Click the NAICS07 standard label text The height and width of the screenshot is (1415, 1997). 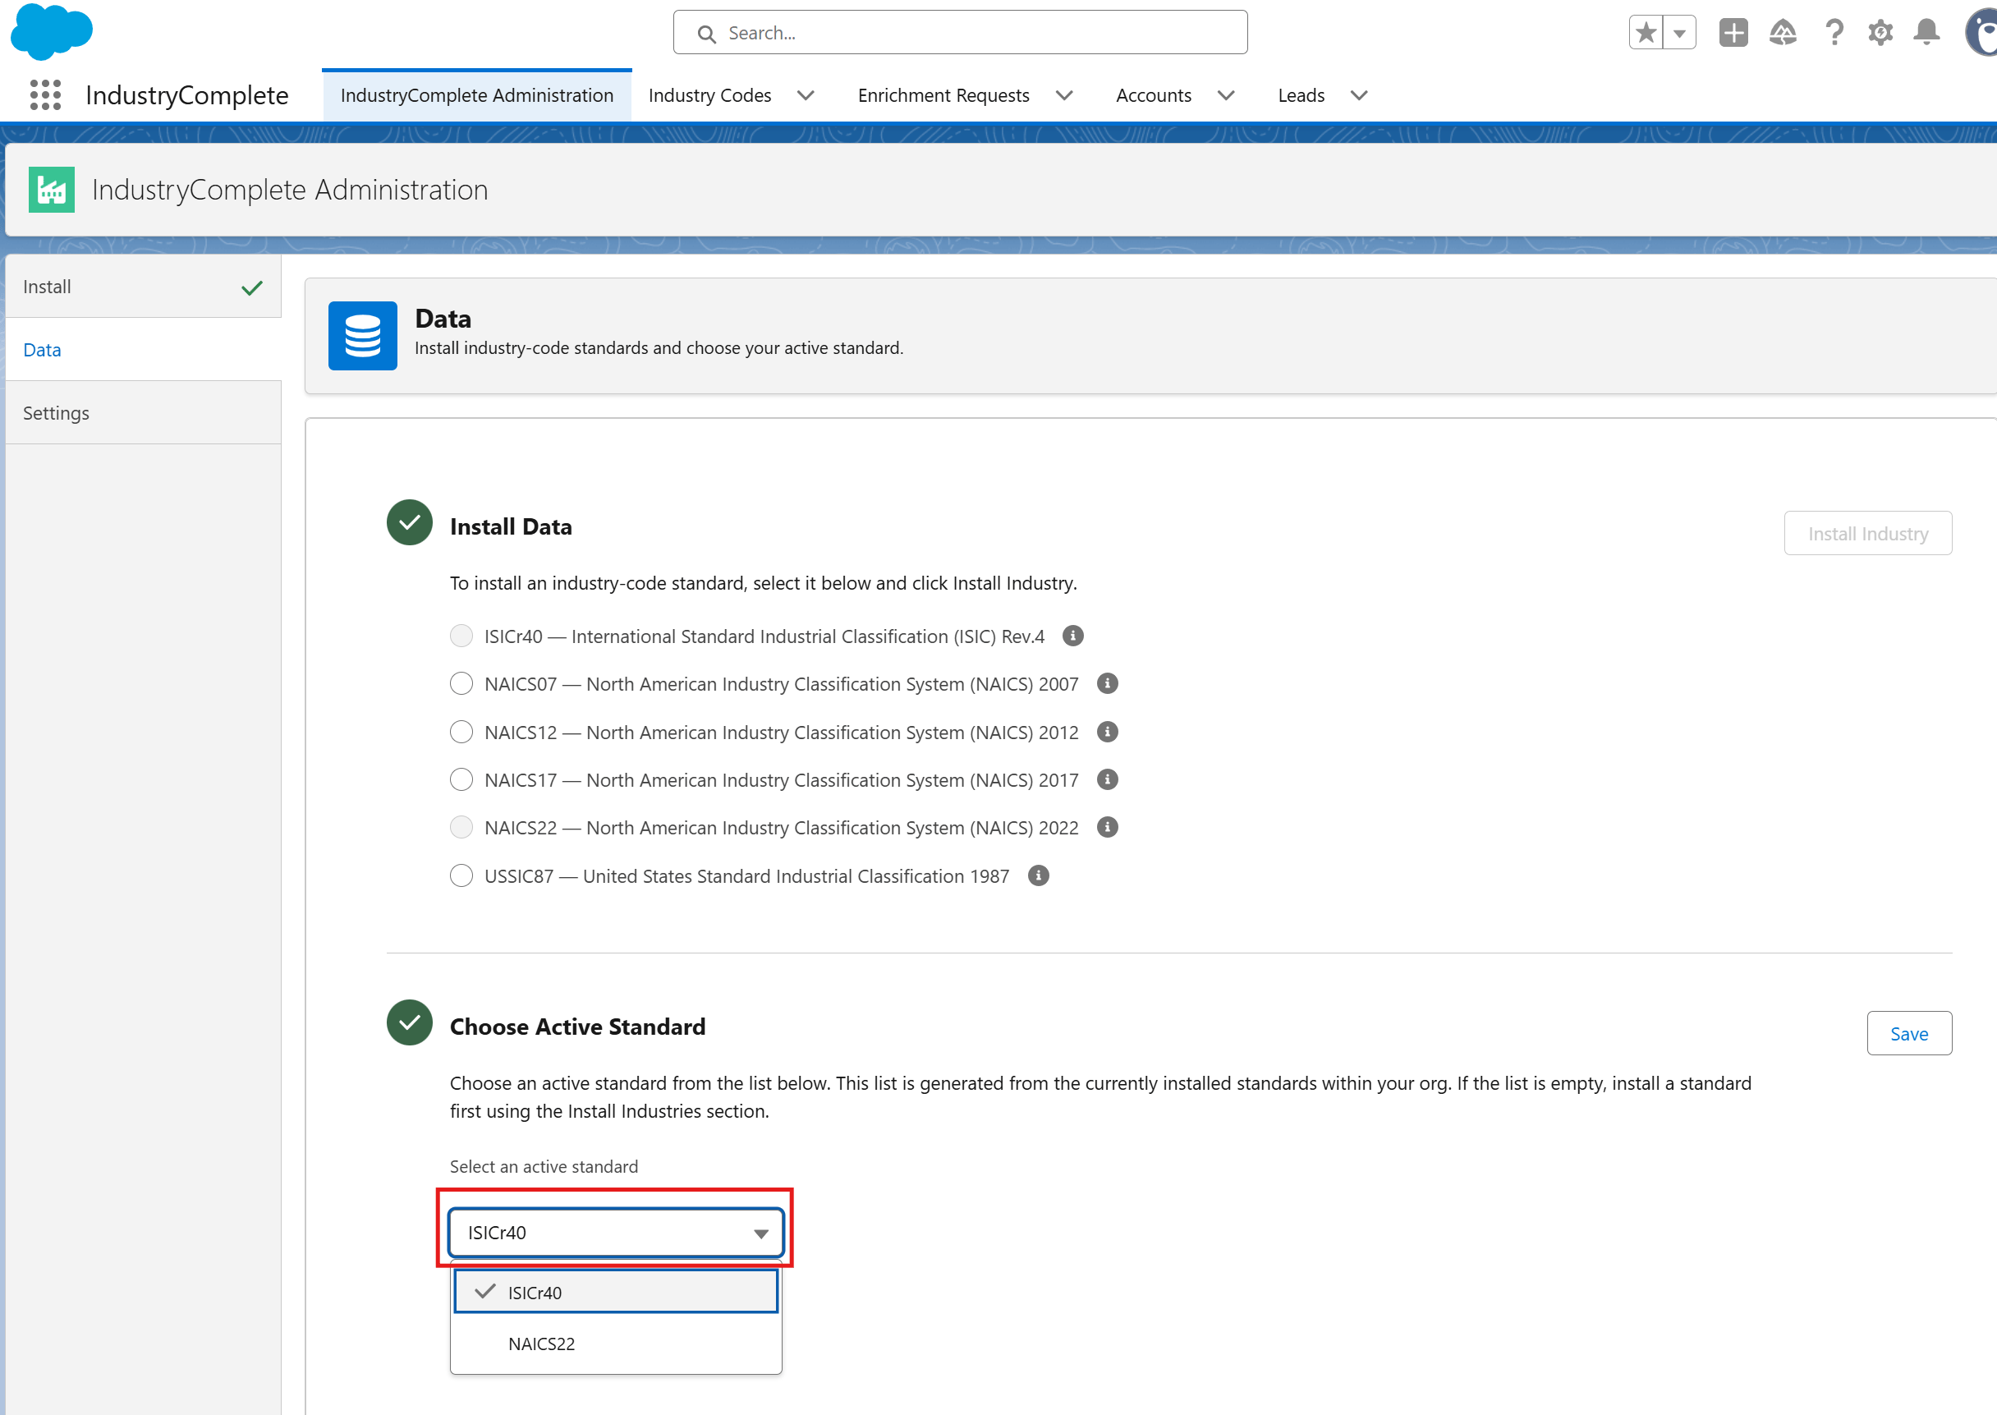coord(782,684)
